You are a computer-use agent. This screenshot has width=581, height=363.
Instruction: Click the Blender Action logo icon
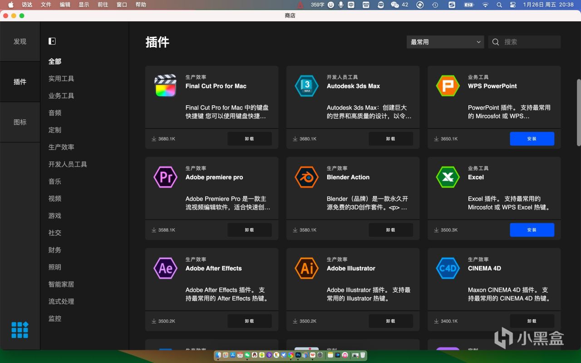point(307,177)
